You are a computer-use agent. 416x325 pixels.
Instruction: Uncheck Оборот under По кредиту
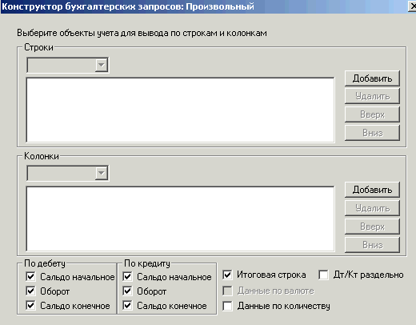point(127,291)
